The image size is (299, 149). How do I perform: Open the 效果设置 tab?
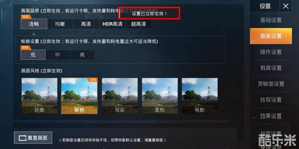[271, 116]
